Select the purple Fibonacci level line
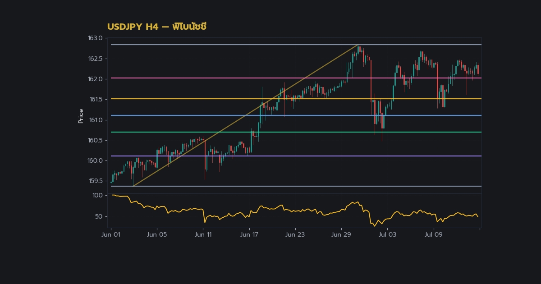The width and height of the screenshot is (541, 284). 296,156
